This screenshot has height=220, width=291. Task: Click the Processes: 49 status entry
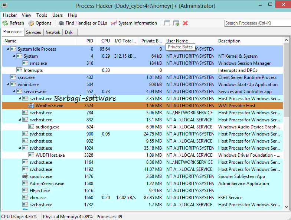coord(109,217)
